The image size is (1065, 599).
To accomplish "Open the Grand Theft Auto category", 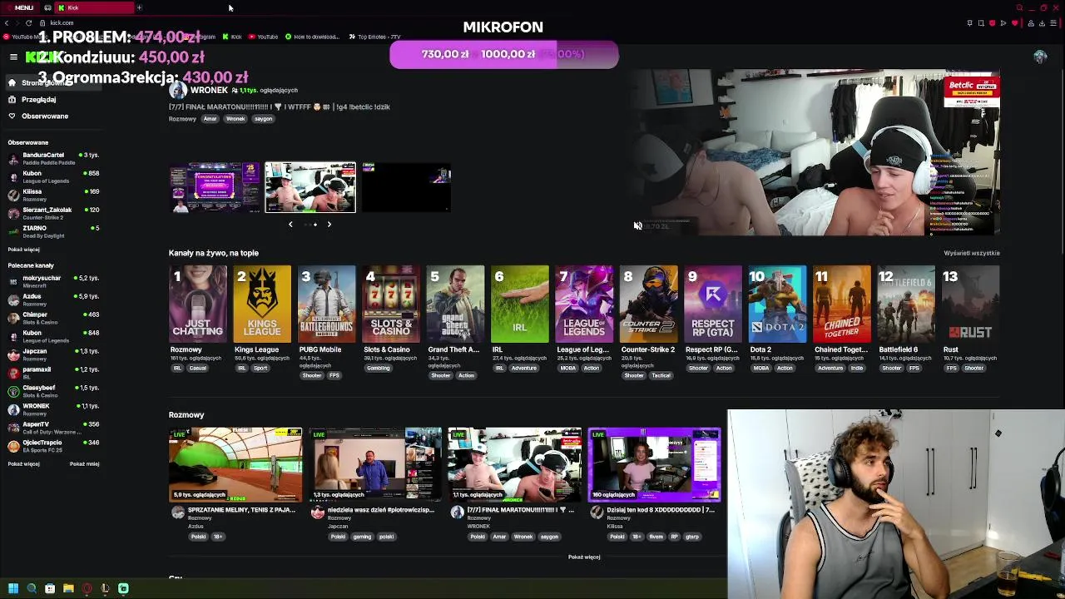I will coord(455,304).
